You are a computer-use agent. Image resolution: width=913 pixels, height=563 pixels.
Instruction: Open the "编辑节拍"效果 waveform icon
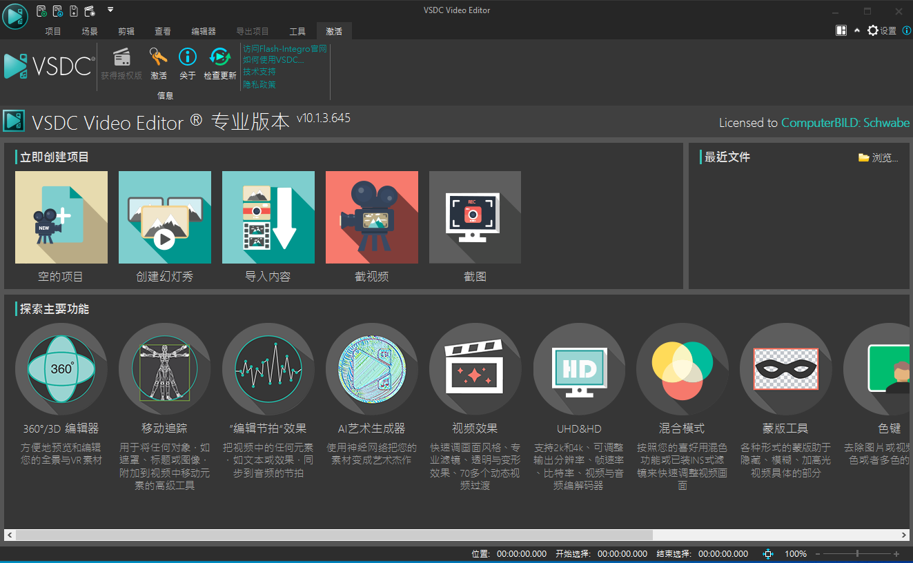coord(268,369)
